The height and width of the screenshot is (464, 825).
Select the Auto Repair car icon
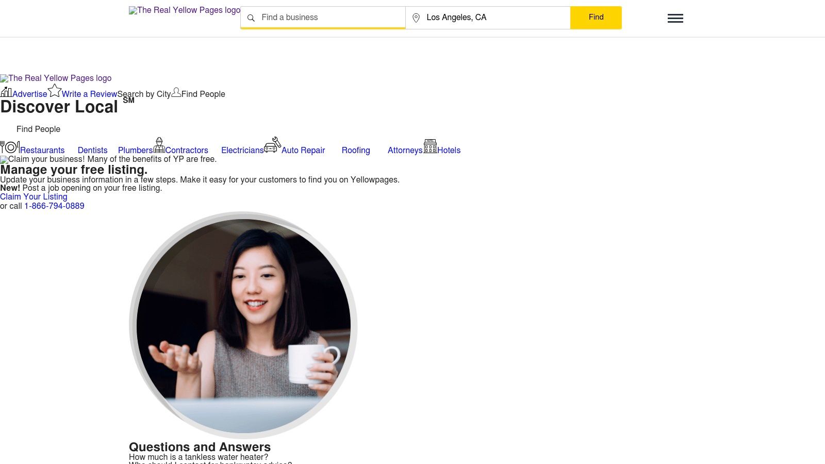(272, 146)
